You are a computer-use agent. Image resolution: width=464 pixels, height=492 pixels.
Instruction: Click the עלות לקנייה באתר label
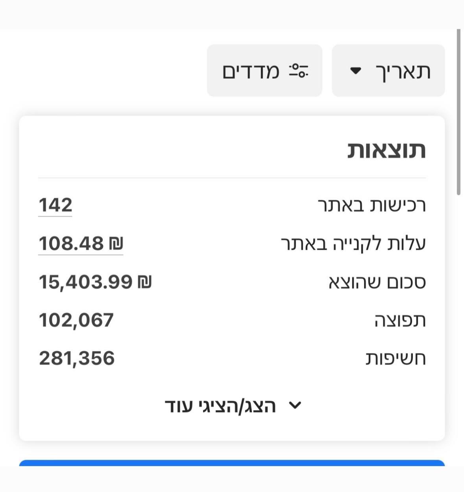coord(353,243)
